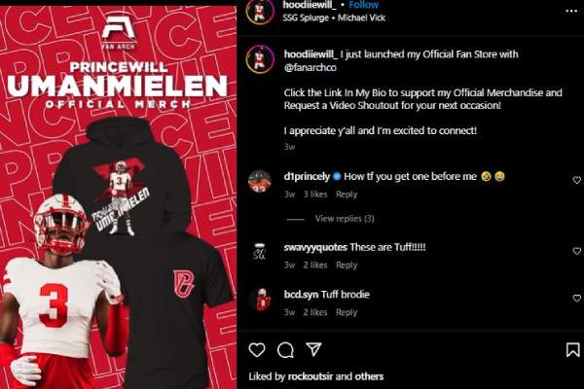Expand View replies (3) under d1princely
The image size is (584, 389).
[x=345, y=219]
